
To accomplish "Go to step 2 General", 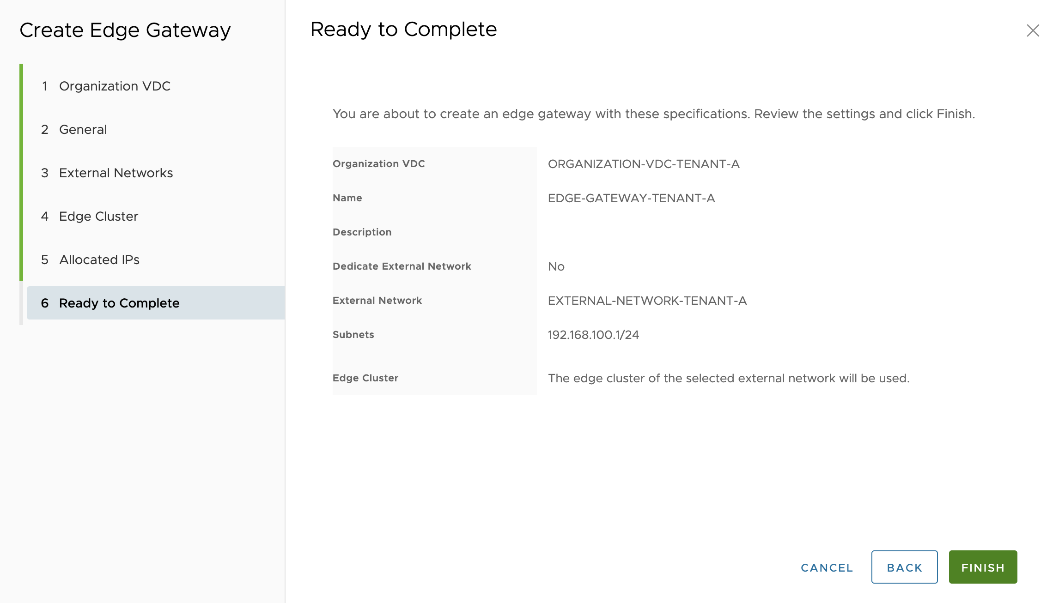I will point(83,129).
